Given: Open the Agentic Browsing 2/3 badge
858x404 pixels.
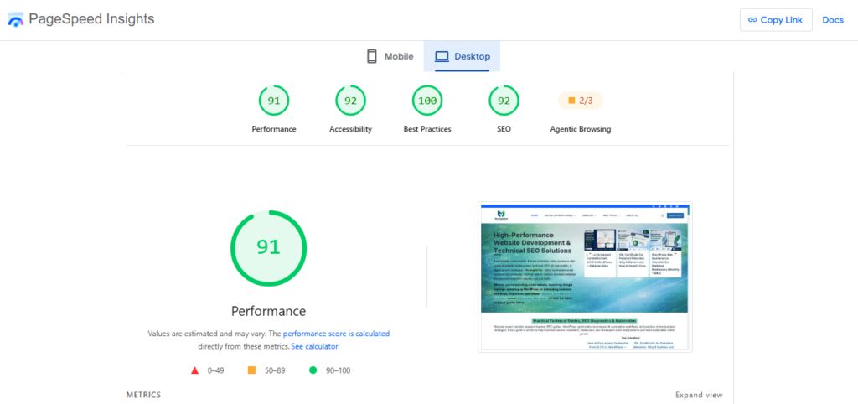Looking at the screenshot, I should [581, 101].
